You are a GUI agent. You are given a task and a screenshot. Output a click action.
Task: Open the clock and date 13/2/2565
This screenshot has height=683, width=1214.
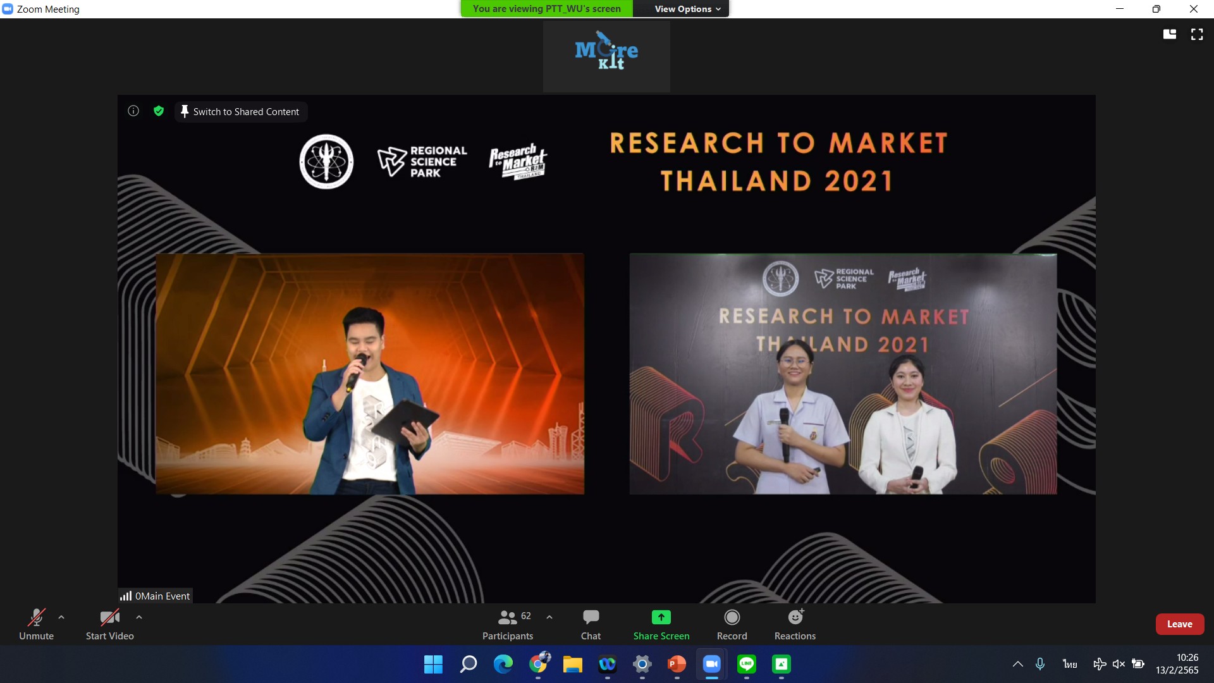[1177, 664]
